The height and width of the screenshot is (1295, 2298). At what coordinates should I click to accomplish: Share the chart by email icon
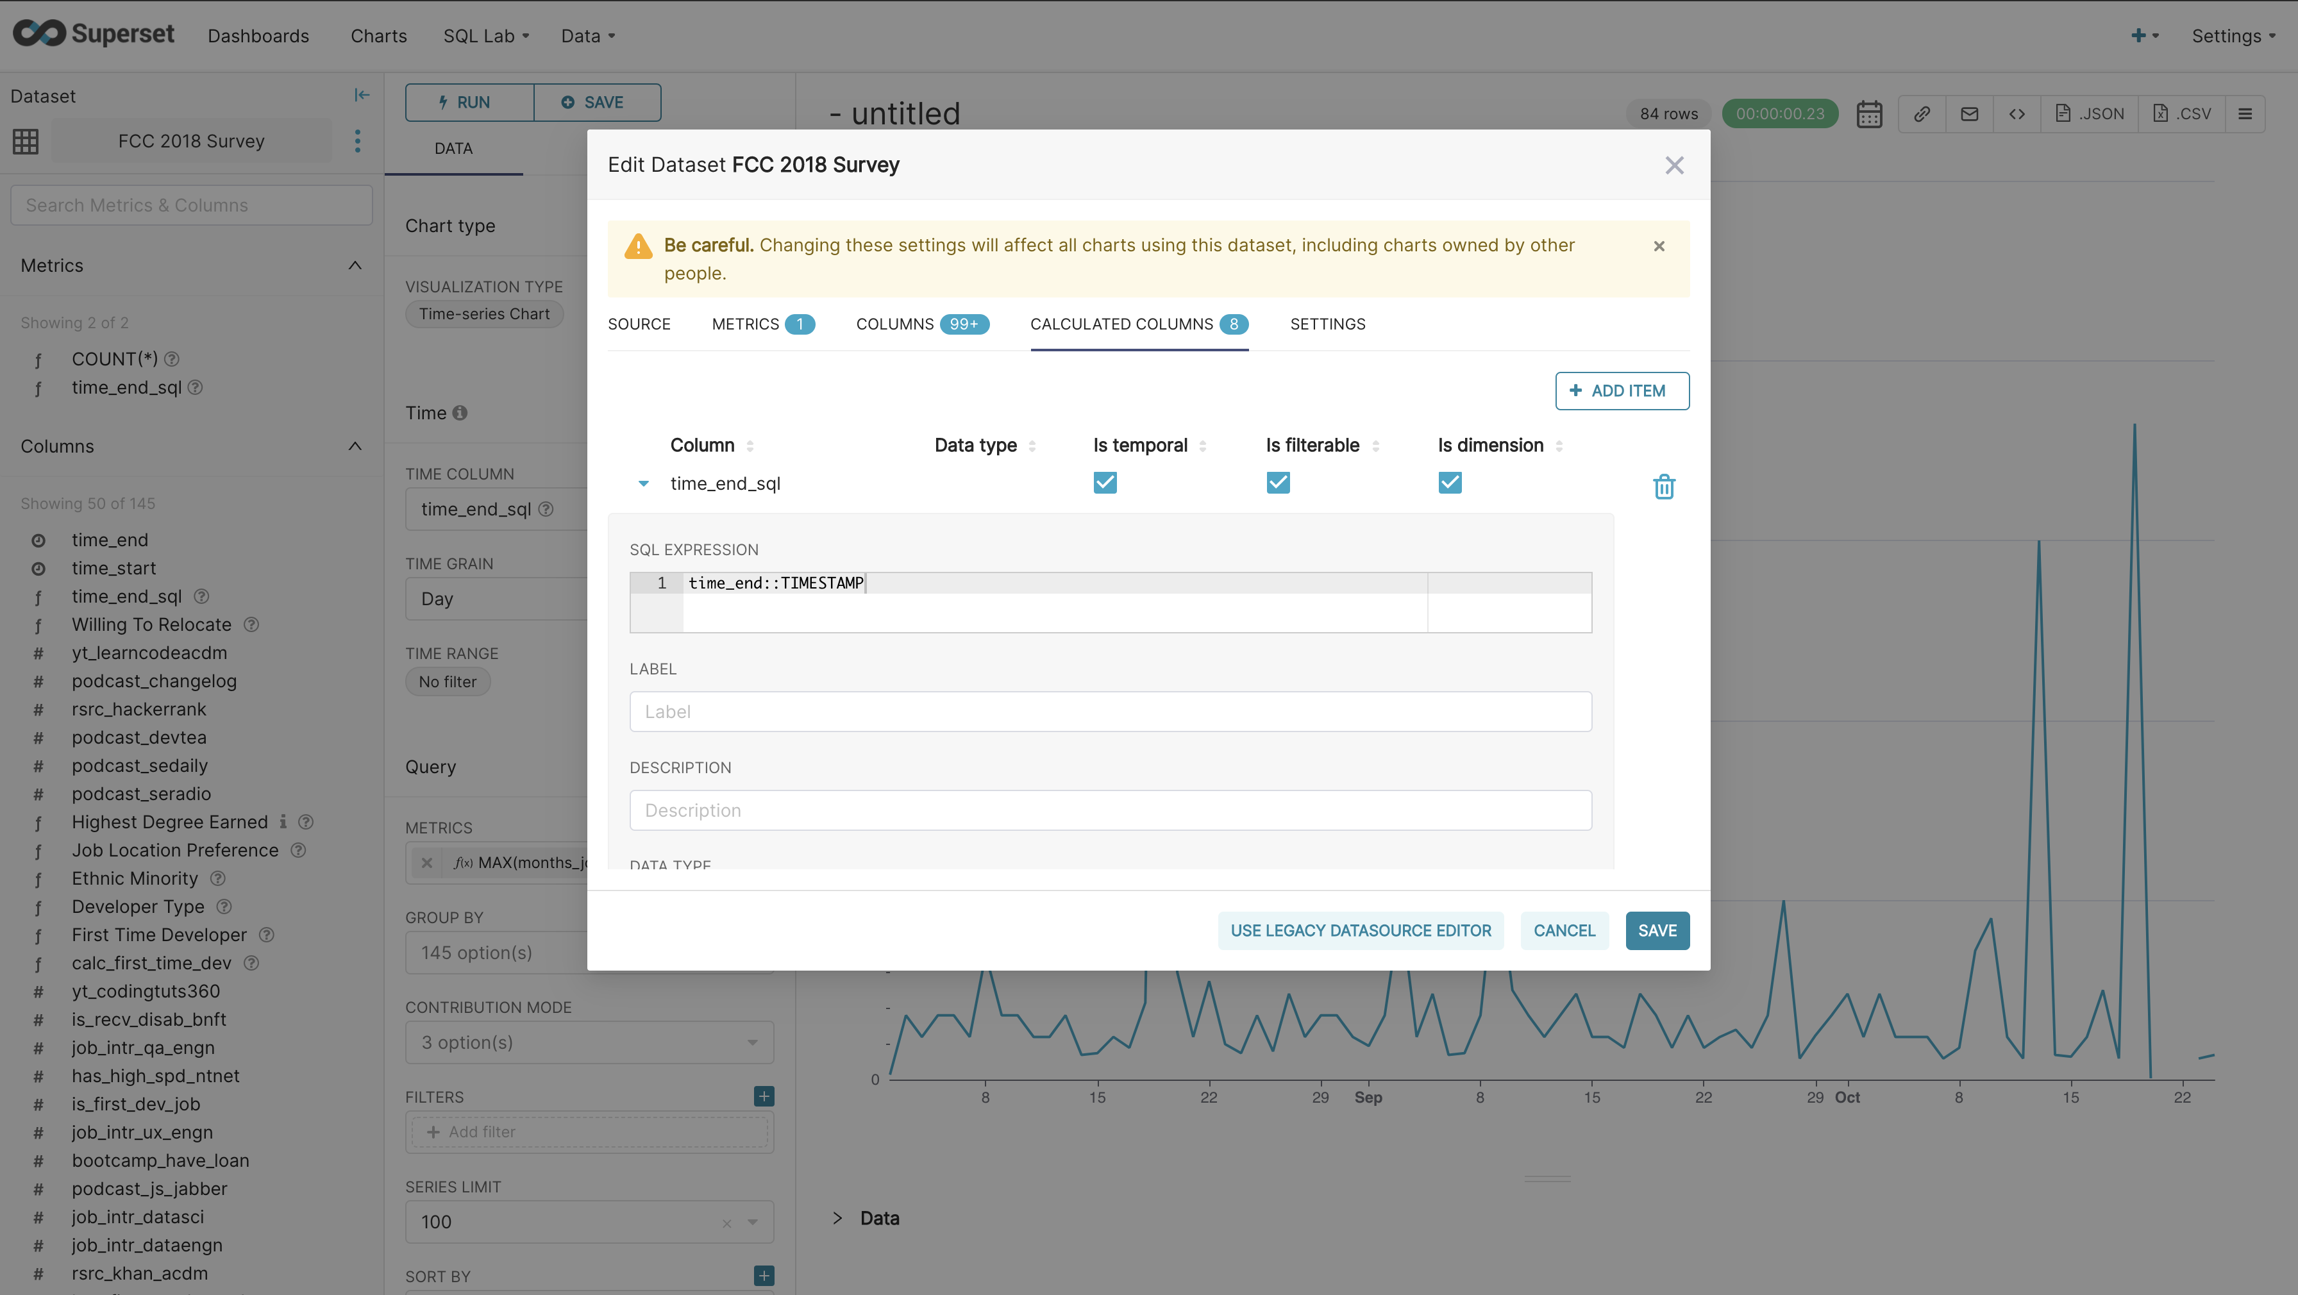(x=1970, y=114)
